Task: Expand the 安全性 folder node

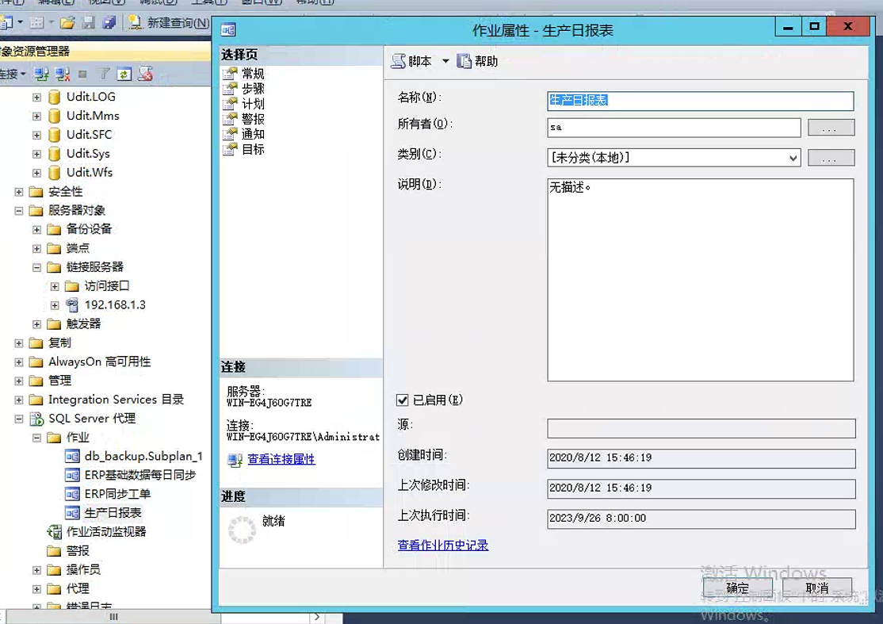Action: pyautogui.click(x=19, y=192)
